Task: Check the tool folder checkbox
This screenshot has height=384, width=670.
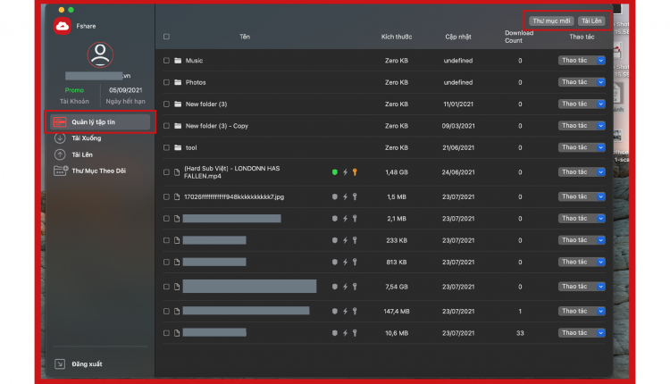Action: click(166, 147)
